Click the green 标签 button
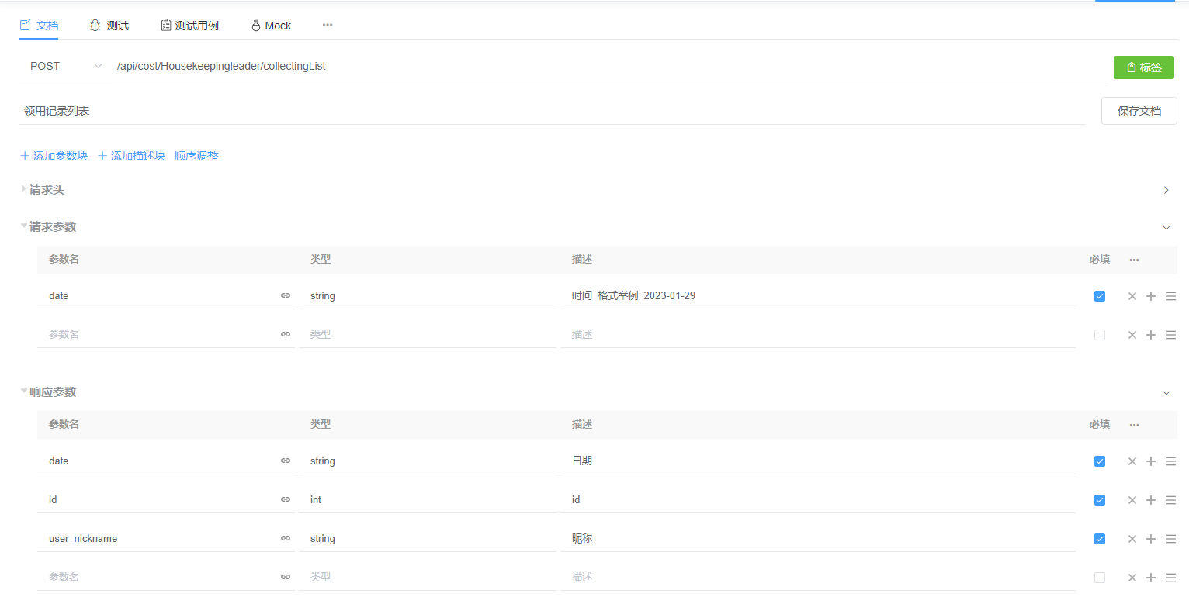Image resolution: width=1189 pixels, height=597 pixels. click(1143, 67)
